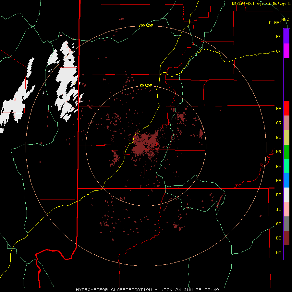Viewport: 292px width, 292px height.
Task: Click the DS white legend swatch
Action: [286, 195]
